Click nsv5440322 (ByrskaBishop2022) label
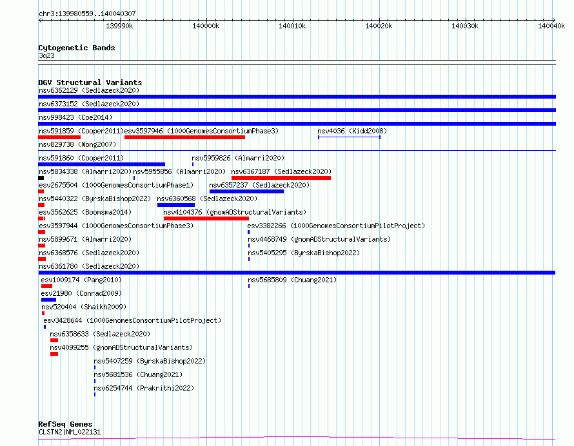Viewport: 574px width, 446px height. [95, 199]
